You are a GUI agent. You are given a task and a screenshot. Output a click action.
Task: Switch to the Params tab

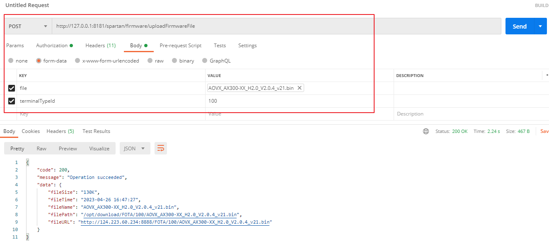(x=15, y=46)
